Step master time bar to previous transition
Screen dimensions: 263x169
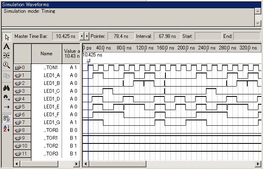tap(81, 36)
